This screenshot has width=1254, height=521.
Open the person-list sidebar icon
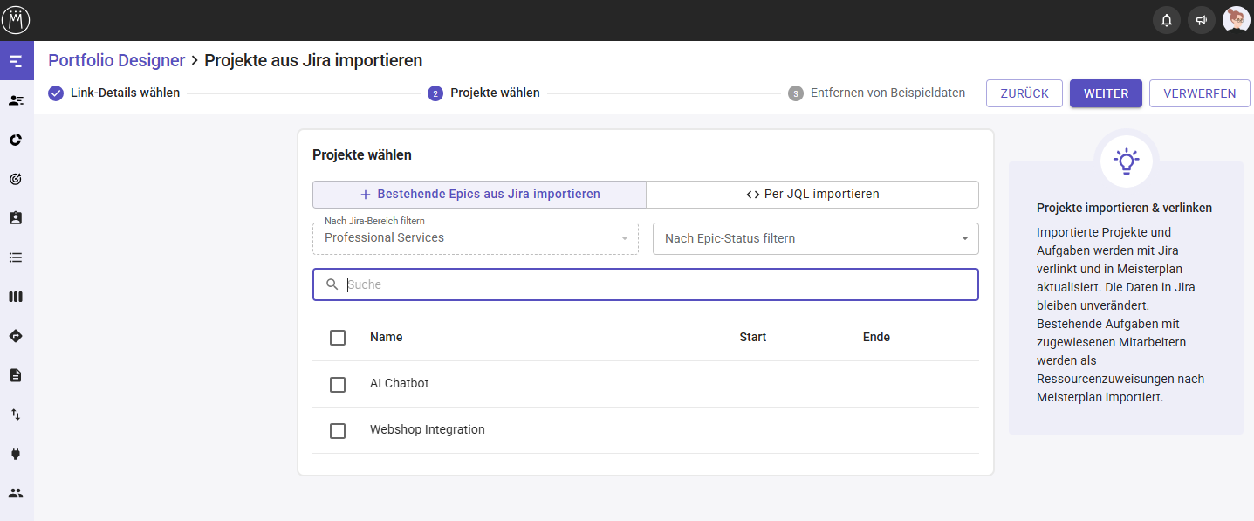tap(16, 100)
